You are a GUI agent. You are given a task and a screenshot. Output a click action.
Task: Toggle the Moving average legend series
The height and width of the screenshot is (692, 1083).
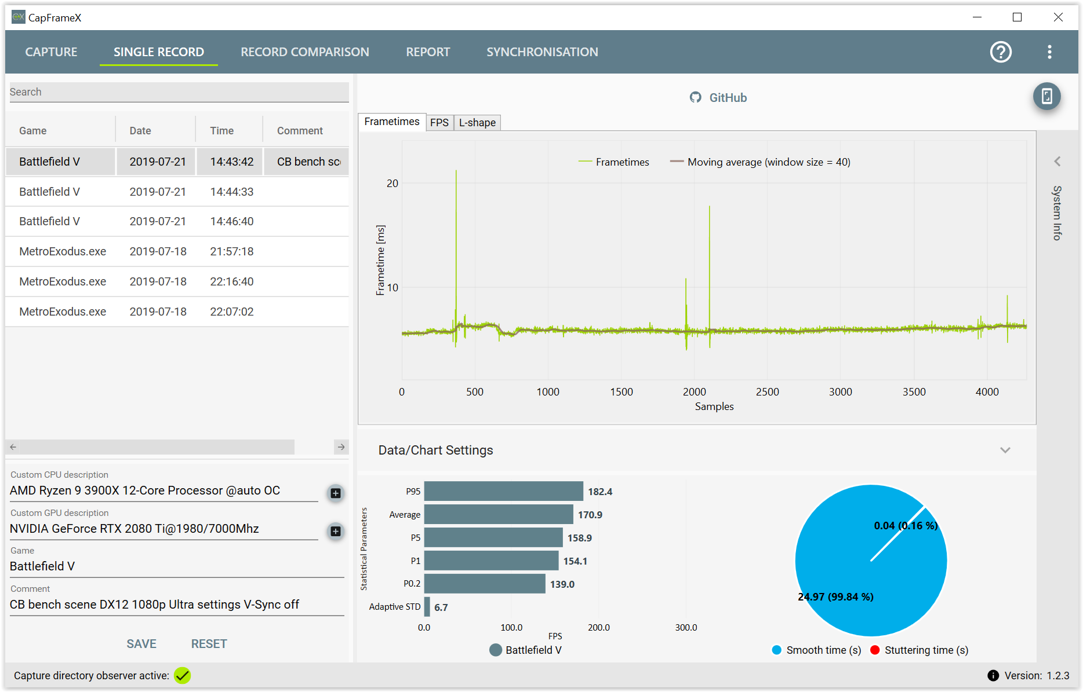760,162
